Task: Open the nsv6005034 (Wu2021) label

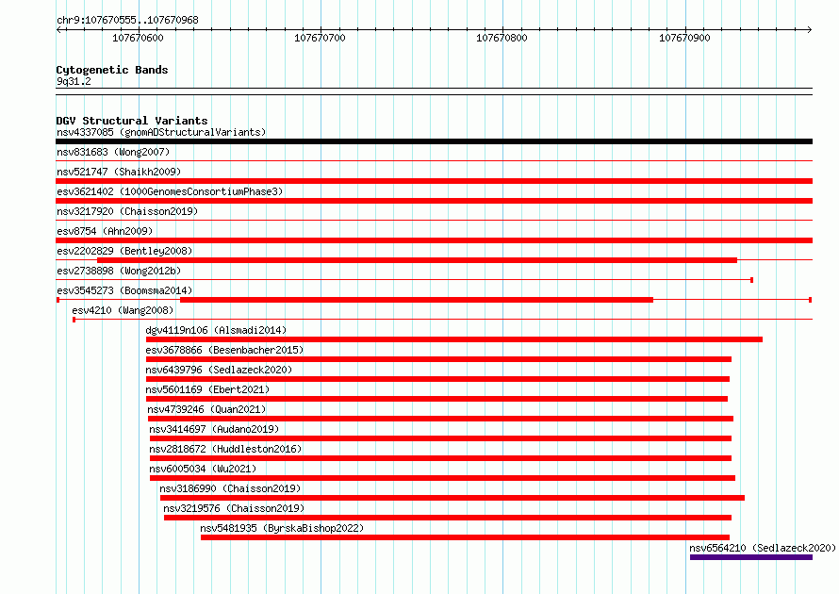Action: [x=203, y=469]
